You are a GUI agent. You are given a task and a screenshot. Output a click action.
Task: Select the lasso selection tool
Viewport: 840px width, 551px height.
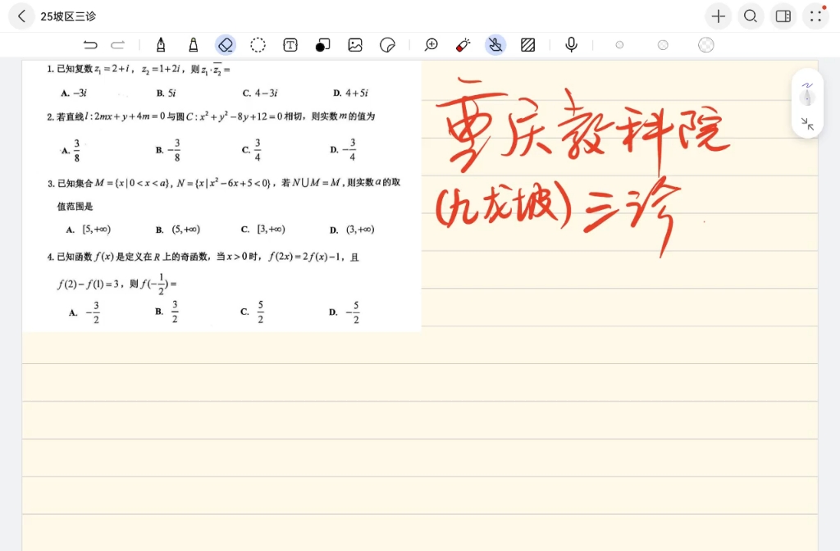[258, 45]
